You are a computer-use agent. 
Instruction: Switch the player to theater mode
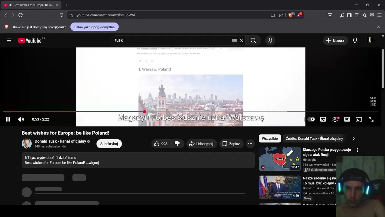[x=347, y=119]
